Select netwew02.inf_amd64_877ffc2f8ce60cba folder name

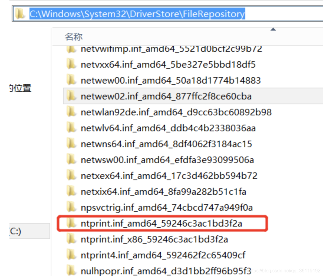click(x=166, y=96)
